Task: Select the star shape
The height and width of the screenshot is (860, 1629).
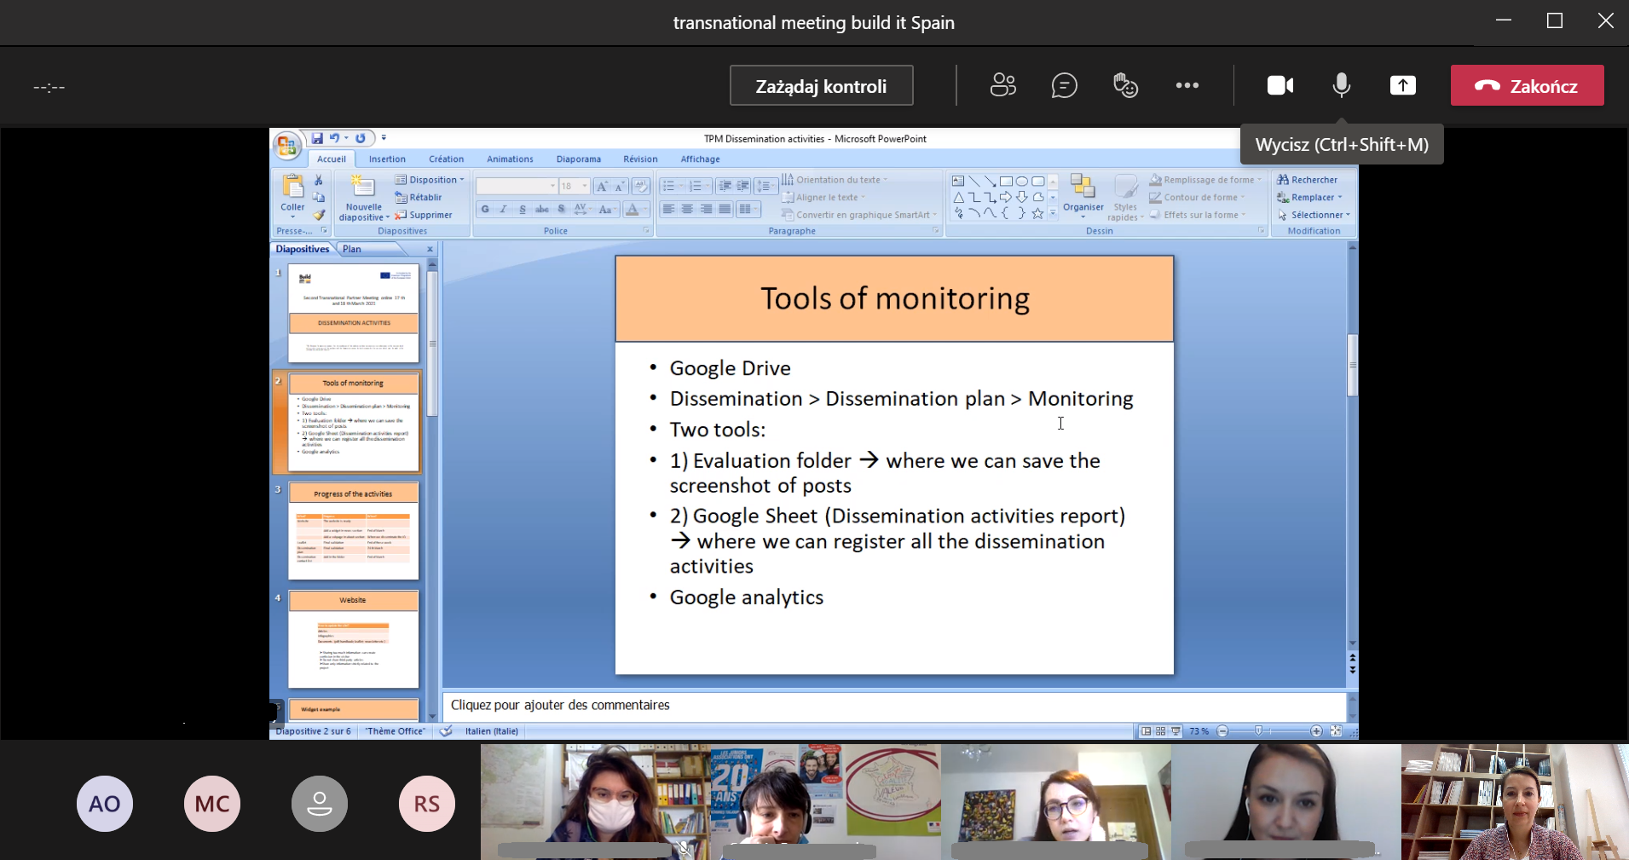Action: pos(1037,213)
